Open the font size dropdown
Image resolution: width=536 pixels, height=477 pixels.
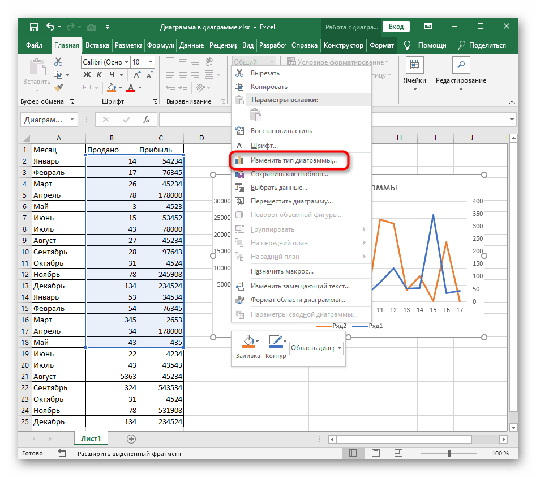tap(151, 62)
